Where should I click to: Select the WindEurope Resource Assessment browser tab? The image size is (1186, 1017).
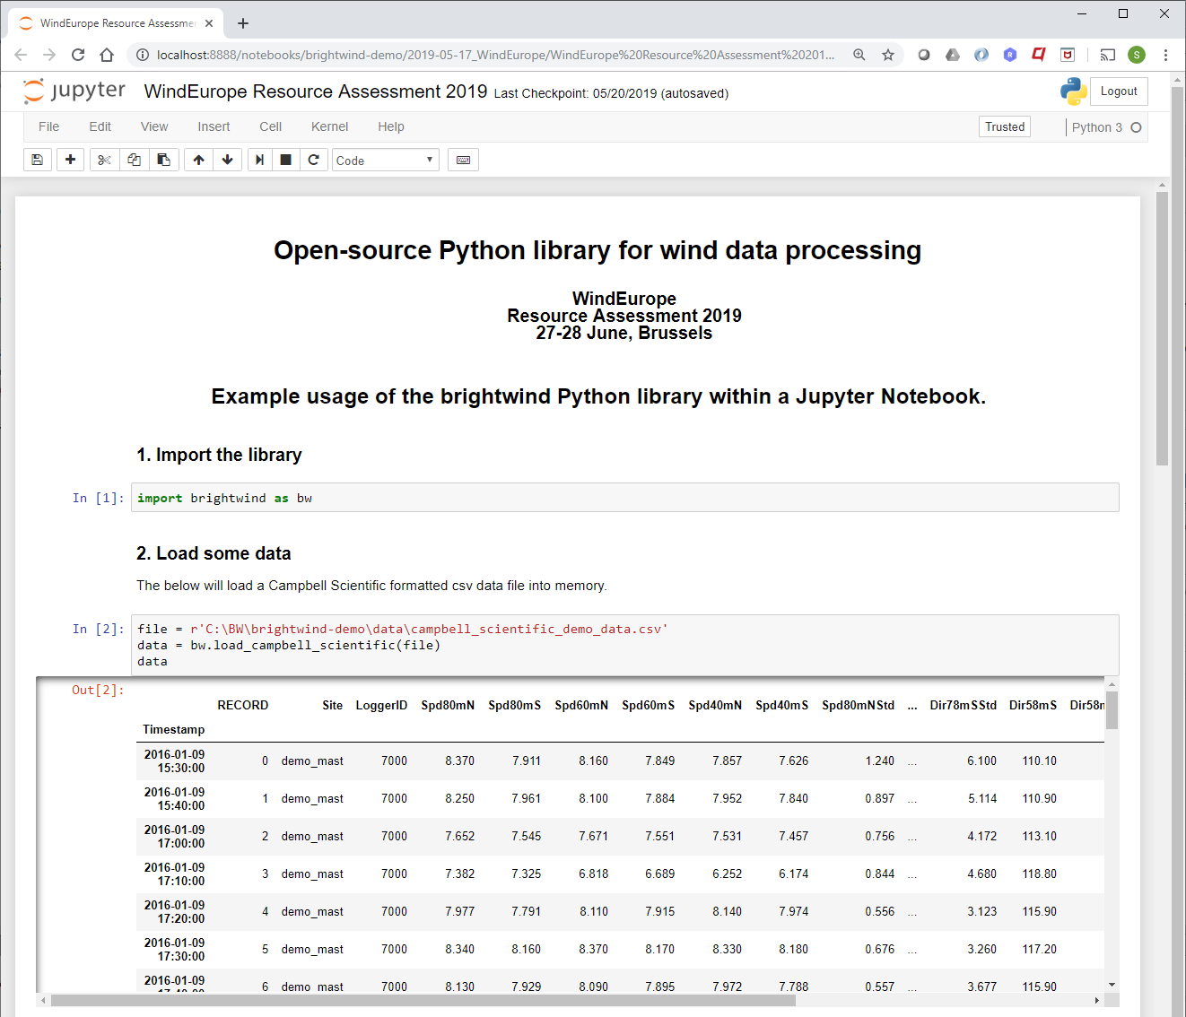pyautogui.click(x=117, y=23)
